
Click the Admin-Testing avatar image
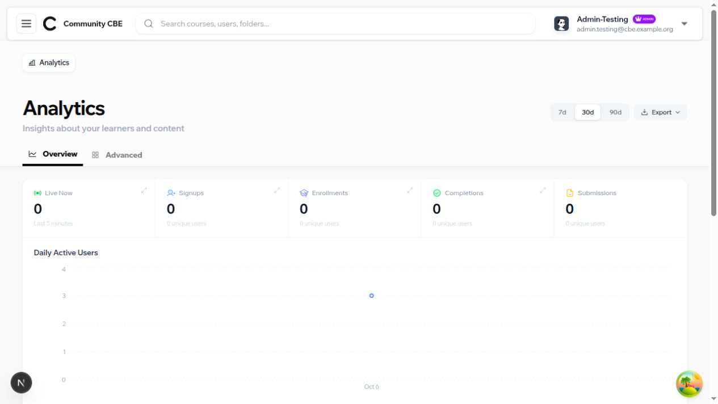561,24
